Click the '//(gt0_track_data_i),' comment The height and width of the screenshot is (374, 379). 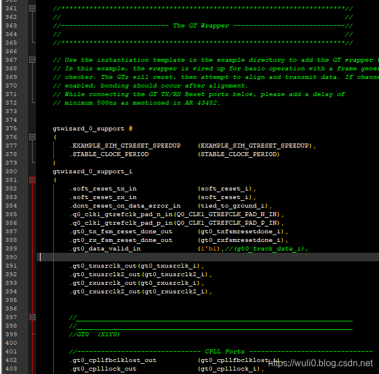point(266,249)
